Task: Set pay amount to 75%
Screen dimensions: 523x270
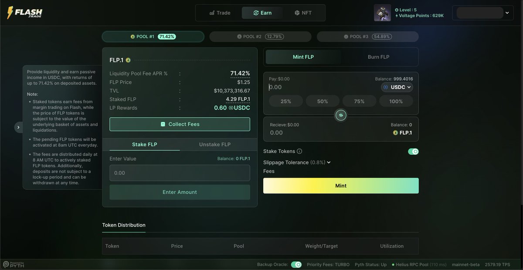Action: [x=360, y=101]
